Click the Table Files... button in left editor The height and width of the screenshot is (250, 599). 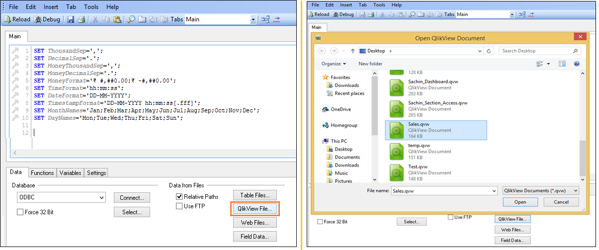[255, 195]
